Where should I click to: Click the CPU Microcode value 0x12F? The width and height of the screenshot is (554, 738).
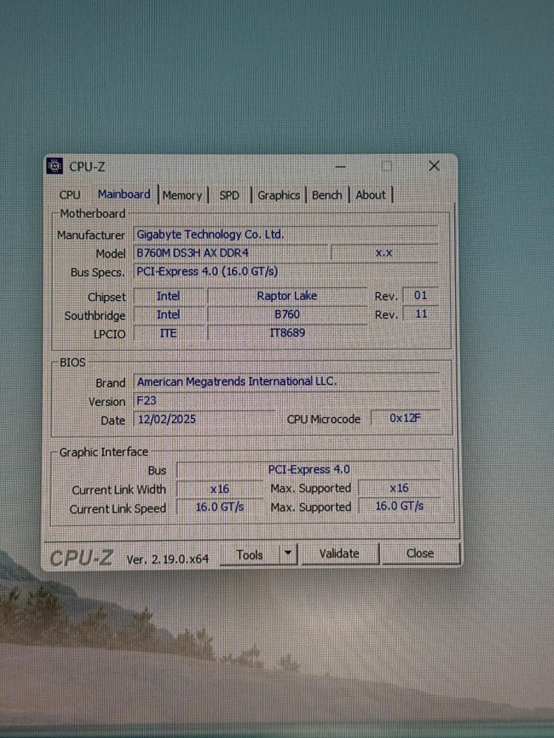point(405,418)
